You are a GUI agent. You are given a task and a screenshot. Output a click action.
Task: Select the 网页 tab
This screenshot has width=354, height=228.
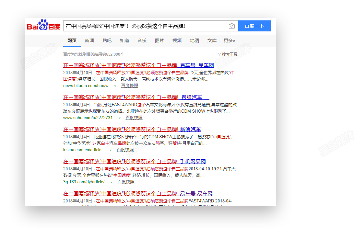click(72, 40)
